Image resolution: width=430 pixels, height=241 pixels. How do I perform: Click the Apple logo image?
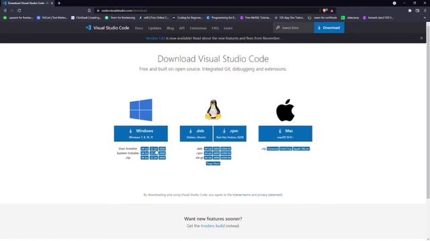pos(285,110)
